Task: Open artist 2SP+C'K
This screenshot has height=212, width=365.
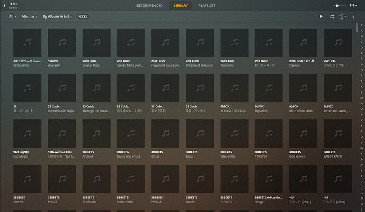Action: tap(329, 61)
